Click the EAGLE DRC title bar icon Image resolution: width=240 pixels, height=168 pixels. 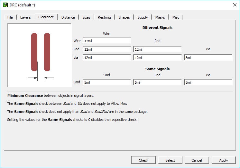coord(5,5)
